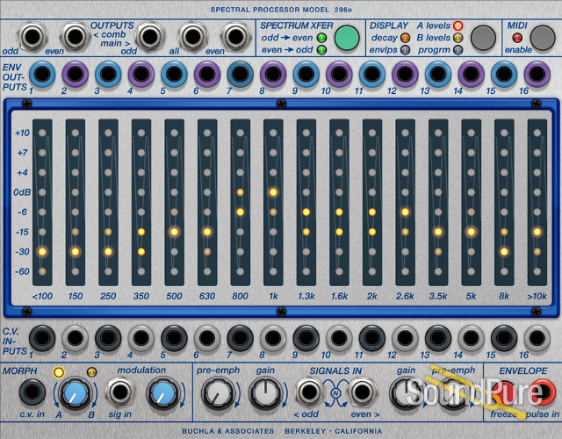Click C.V. input jack 12
The width and height of the screenshot is (562, 439).
coord(405,338)
